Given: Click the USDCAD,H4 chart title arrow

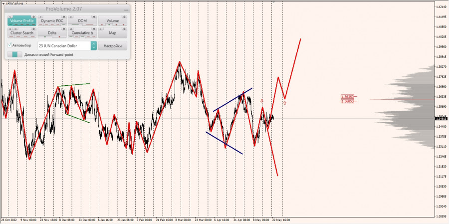Looking at the screenshot, I should click(x=3, y=3).
